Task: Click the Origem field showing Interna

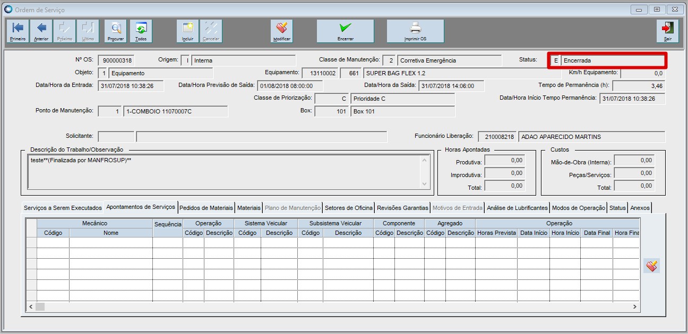Action: tap(244, 60)
